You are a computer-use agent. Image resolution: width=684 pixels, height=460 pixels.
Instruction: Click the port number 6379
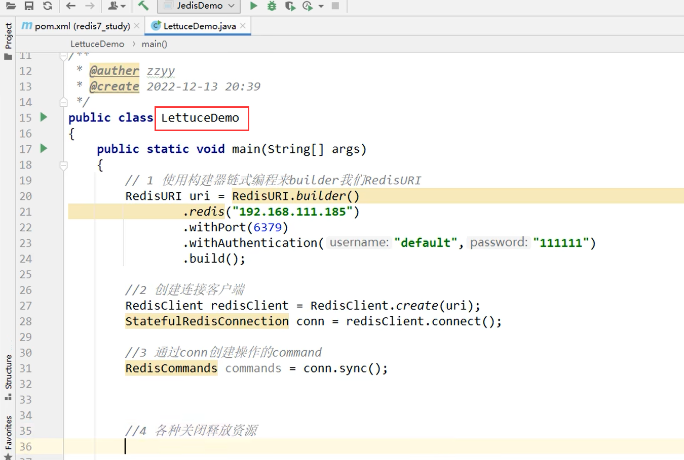click(267, 227)
